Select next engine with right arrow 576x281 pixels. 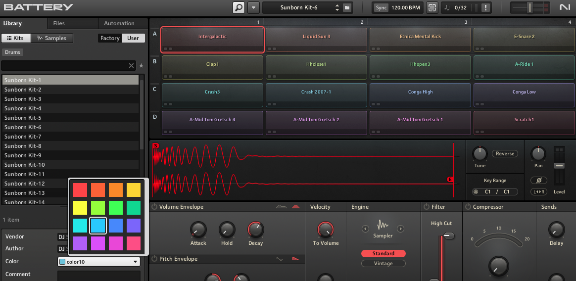pos(401,229)
